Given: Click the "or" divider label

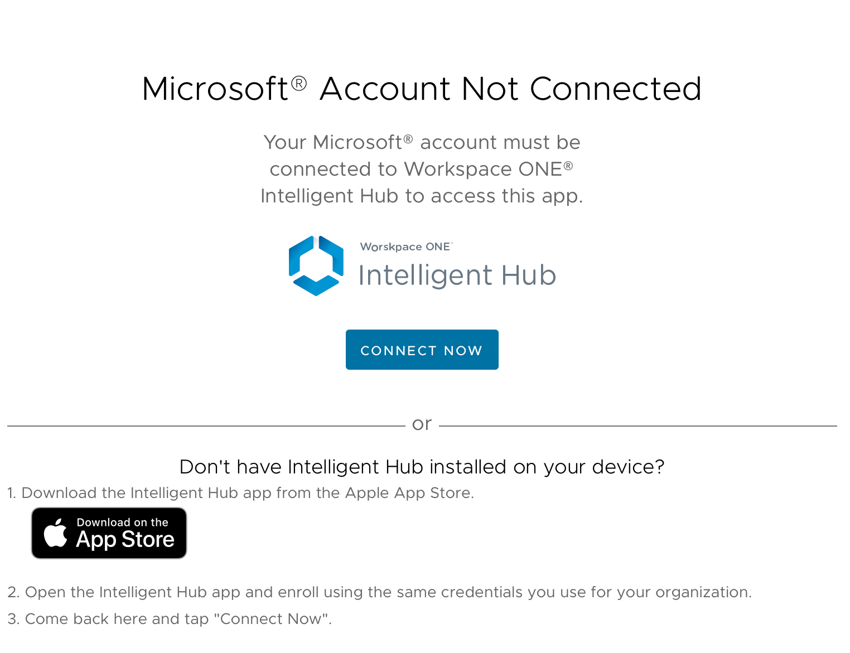Looking at the screenshot, I should click(x=422, y=424).
